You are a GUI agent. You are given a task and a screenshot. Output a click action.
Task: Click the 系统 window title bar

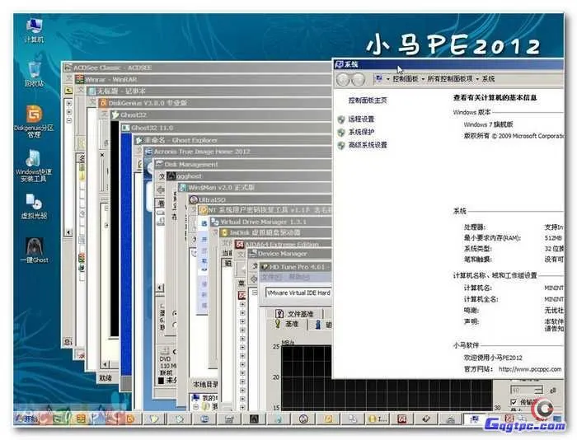[x=448, y=65]
